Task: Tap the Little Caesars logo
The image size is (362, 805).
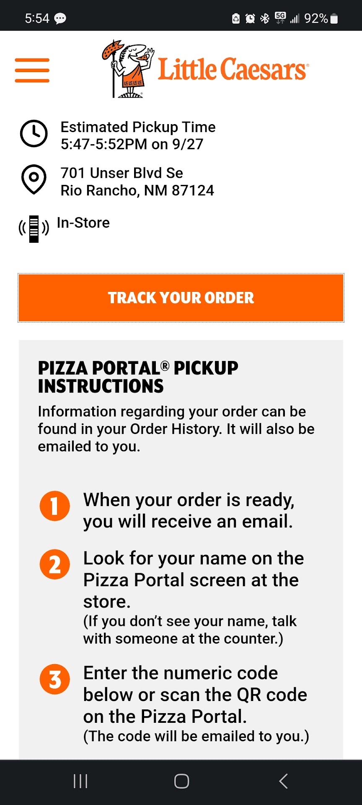Action: coord(205,69)
